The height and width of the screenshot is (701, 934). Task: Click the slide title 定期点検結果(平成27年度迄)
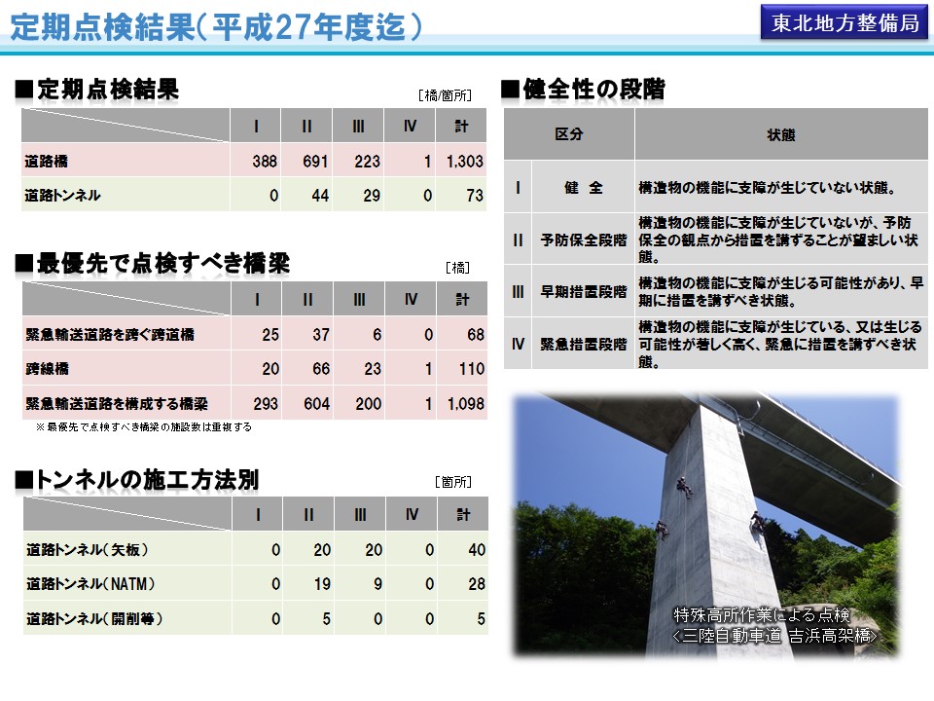point(216,26)
